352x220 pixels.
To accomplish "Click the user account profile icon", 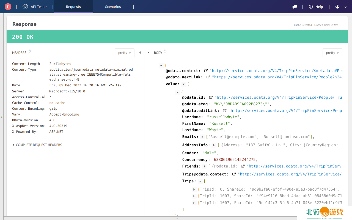I will tap(337, 7).
